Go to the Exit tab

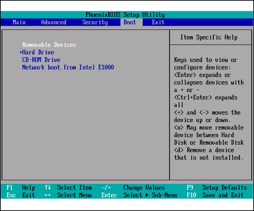tap(158, 22)
